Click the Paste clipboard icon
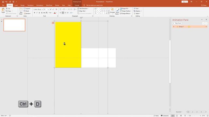This screenshot has width=209, height=117. [x=3, y=10]
